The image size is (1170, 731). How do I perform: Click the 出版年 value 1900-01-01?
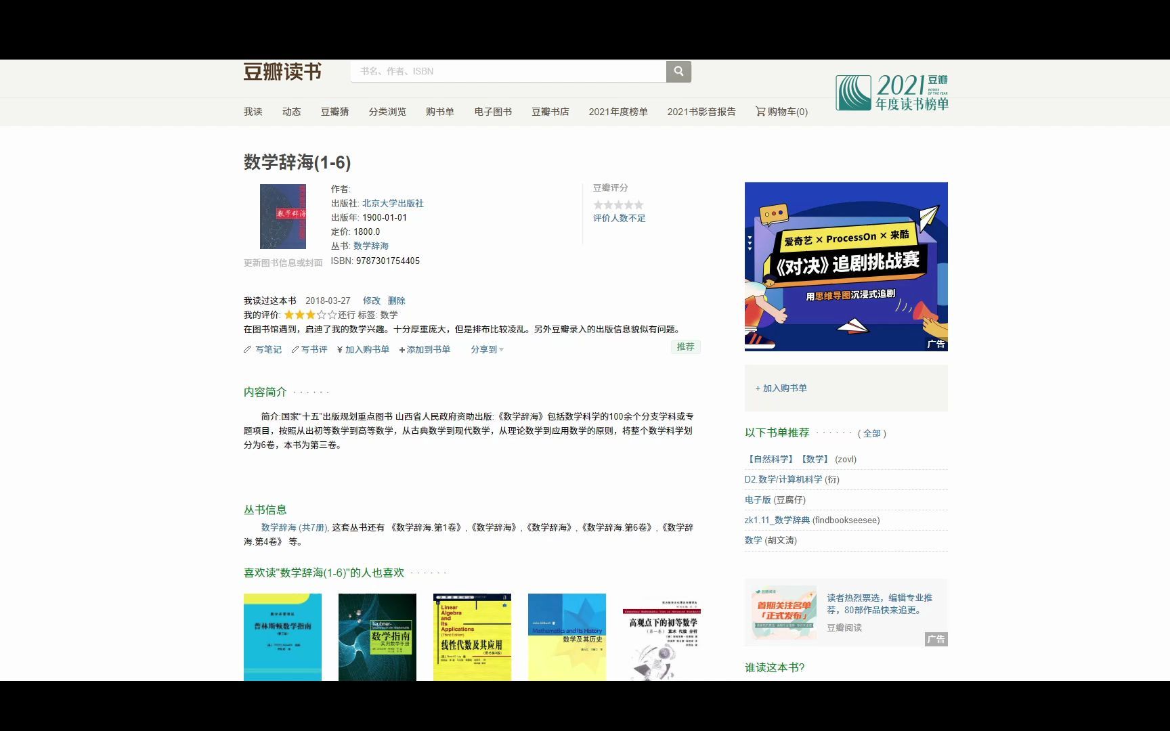[x=385, y=217]
